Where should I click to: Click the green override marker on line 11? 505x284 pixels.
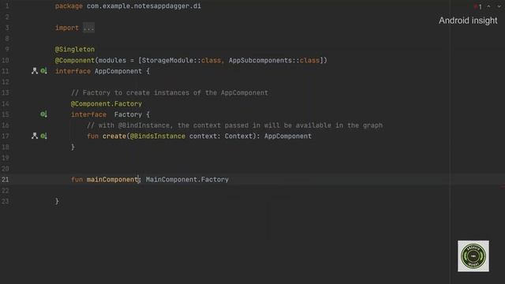point(43,71)
